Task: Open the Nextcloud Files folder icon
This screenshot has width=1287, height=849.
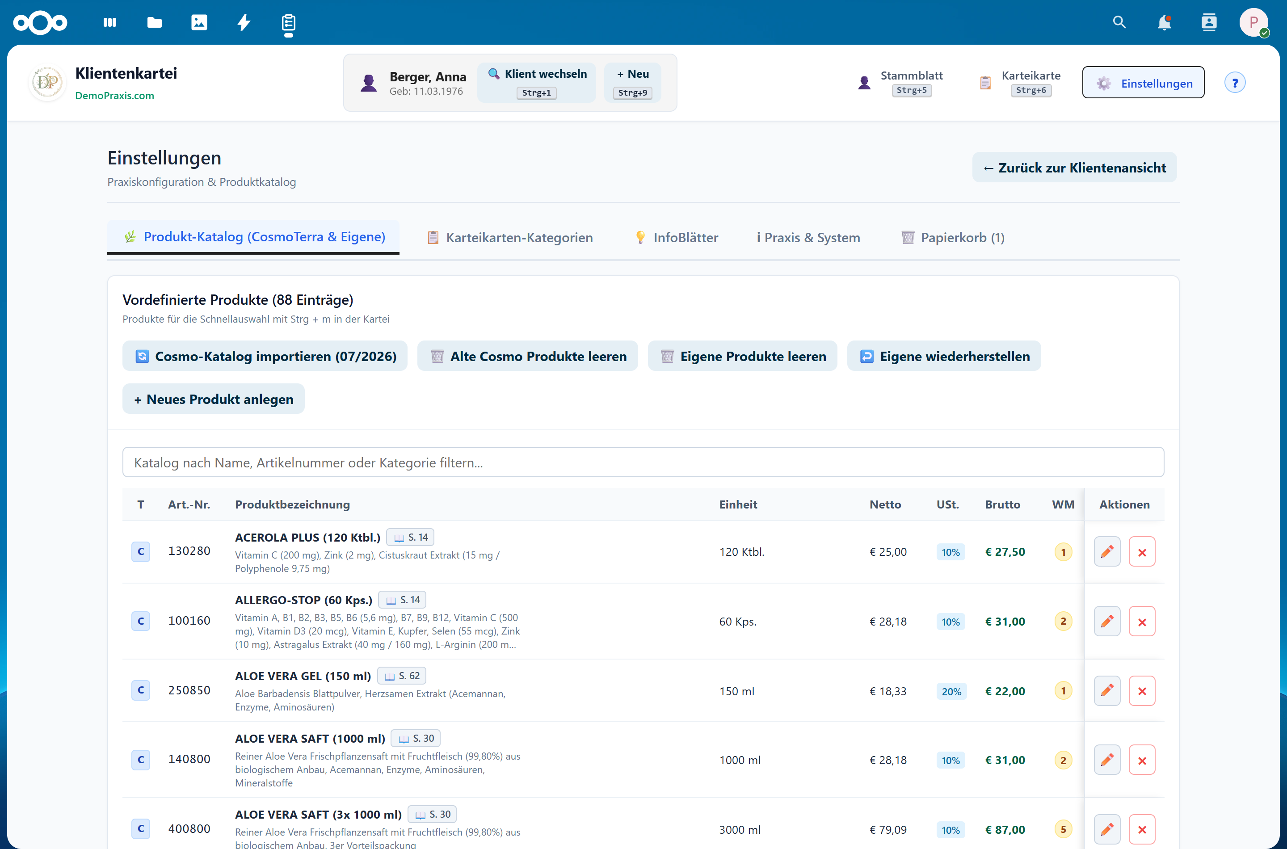Action: click(x=154, y=22)
